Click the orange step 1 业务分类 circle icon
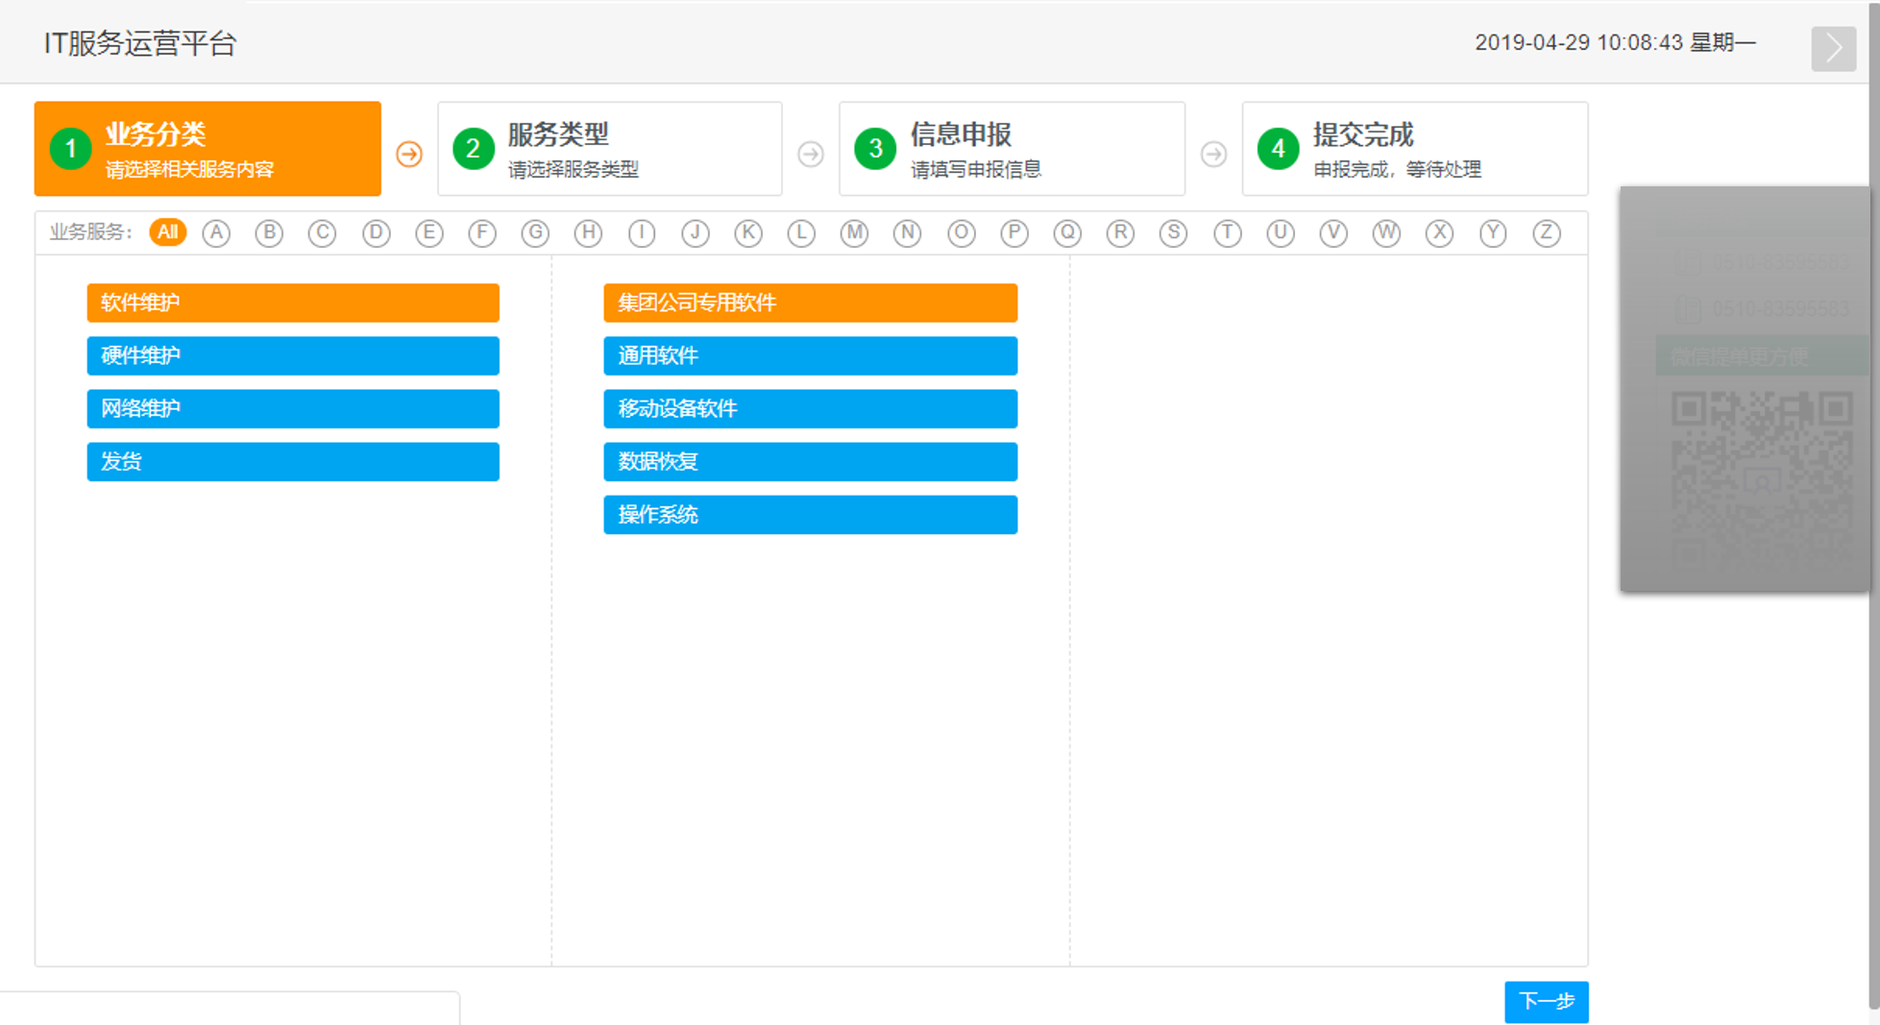 tap(69, 149)
